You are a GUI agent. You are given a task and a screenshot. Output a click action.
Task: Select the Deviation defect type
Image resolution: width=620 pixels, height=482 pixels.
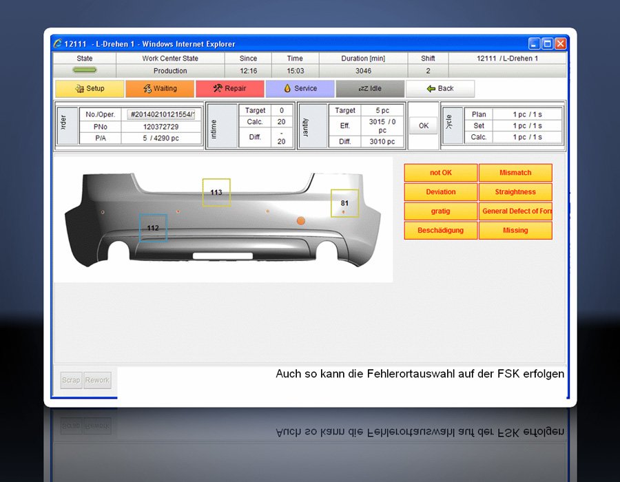[x=440, y=192]
